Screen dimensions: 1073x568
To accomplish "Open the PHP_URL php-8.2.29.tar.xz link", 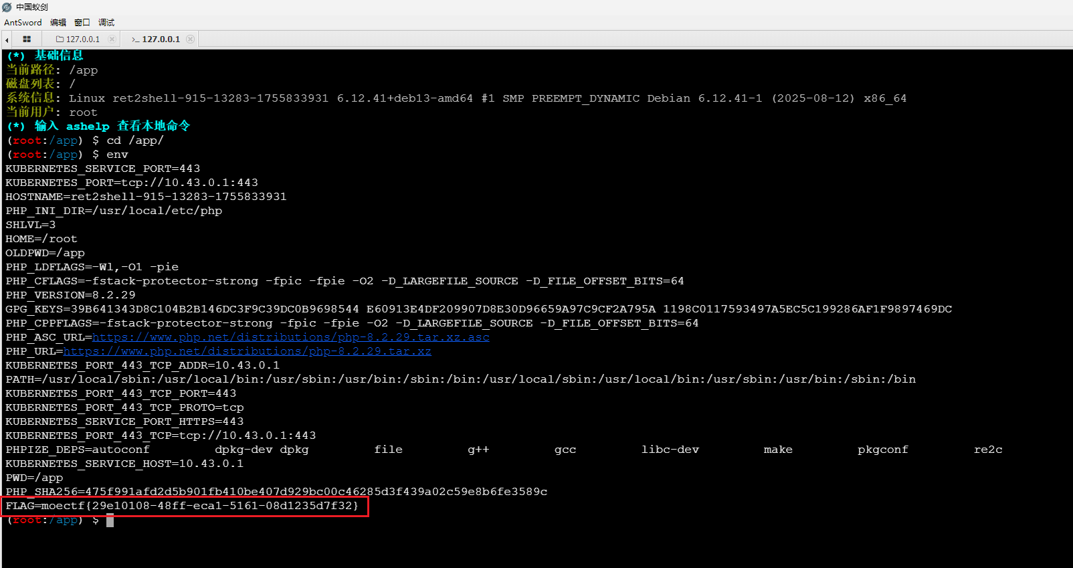I will pyautogui.click(x=247, y=351).
